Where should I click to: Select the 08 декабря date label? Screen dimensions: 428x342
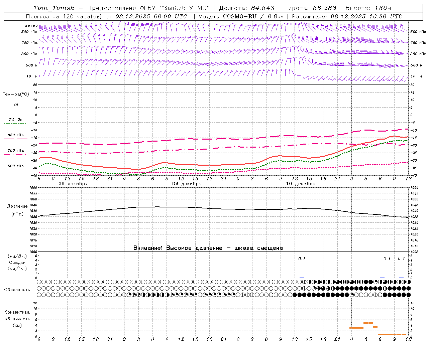point(73,184)
